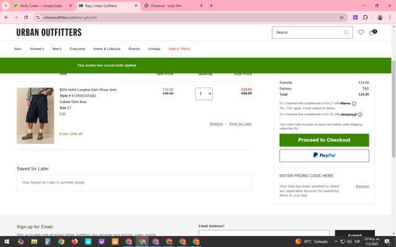Click the purple A extension icon
Image resolution: width=396 pixels, height=247 pixels.
[355, 17]
